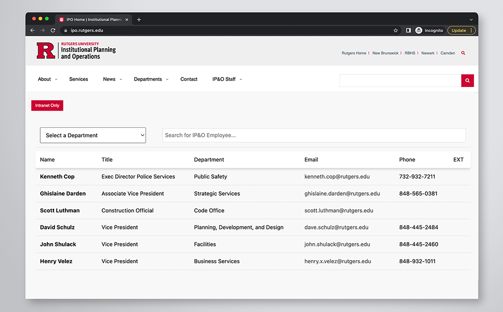Open the RBHS link

pyautogui.click(x=409, y=53)
